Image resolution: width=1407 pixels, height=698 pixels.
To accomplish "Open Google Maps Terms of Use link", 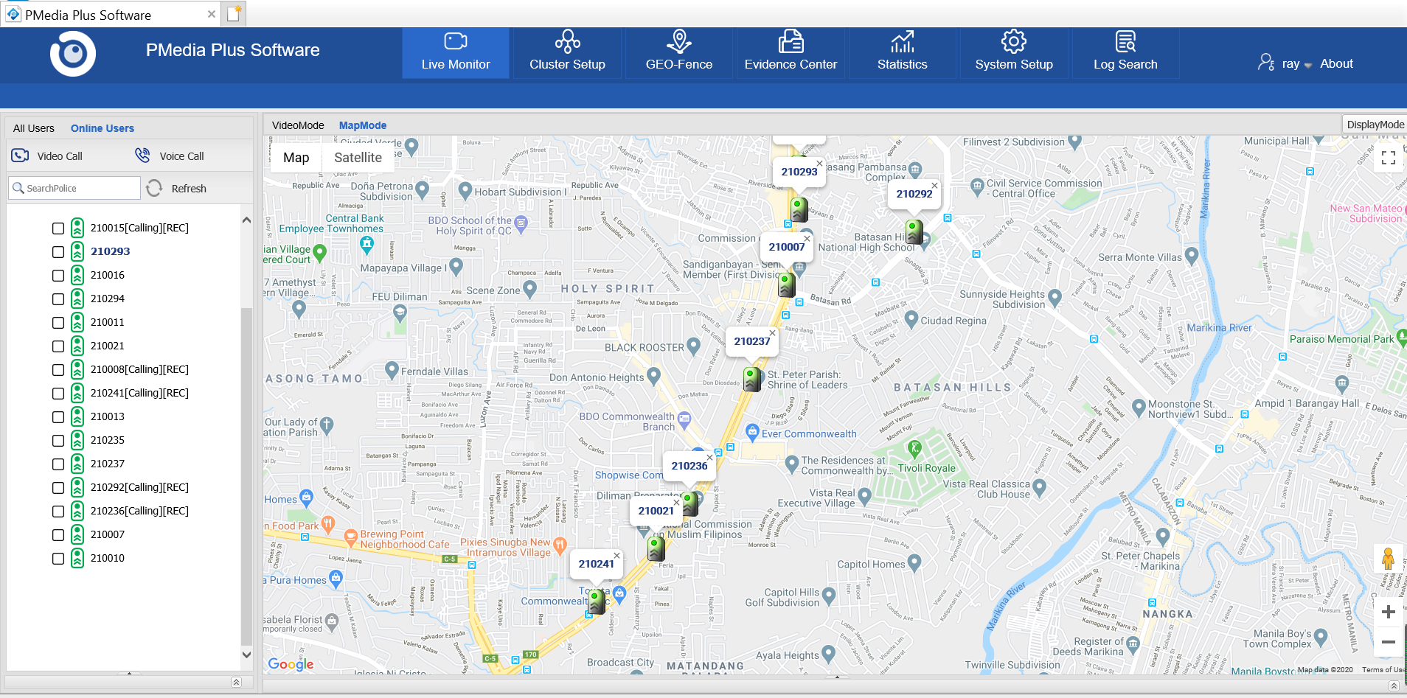I will 1383,670.
